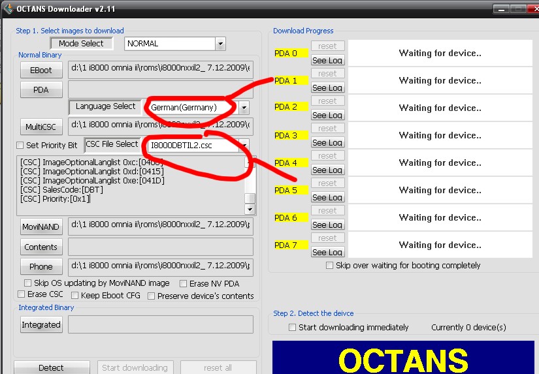Enable Skip over waiting for booting completely
Image resolution: width=539 pixels, height=374 pixels.
pos(329,266)
